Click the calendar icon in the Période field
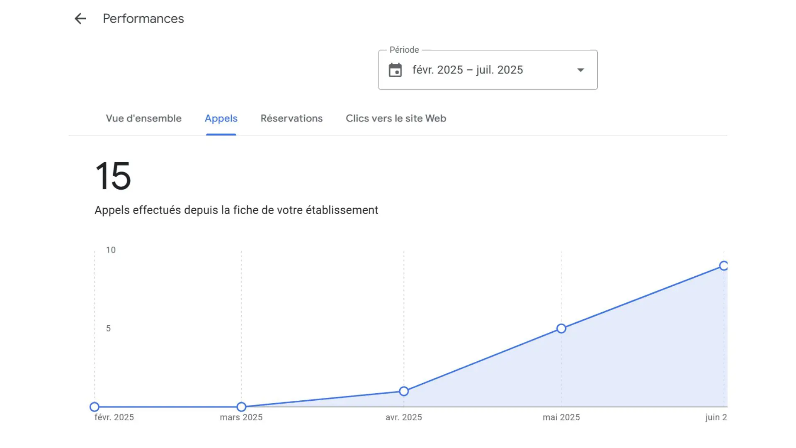 [396, 70]
